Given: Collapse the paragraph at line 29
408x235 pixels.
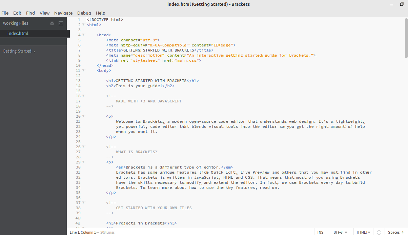Looking at the screenshot, I should click(83, 162).
